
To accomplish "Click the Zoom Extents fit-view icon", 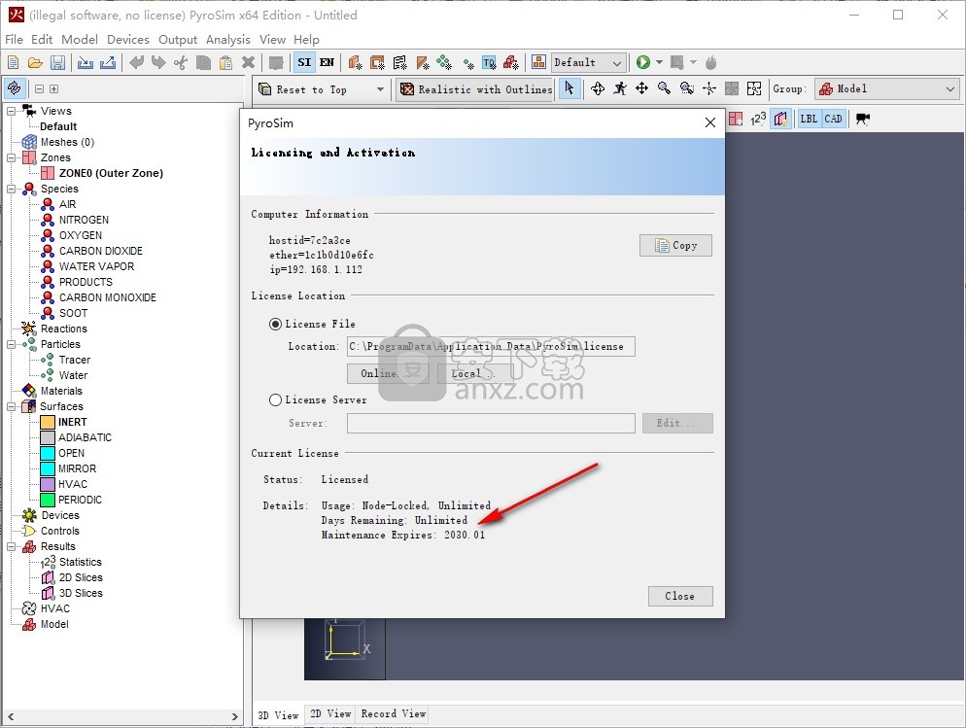I will [x=754, y=88].
